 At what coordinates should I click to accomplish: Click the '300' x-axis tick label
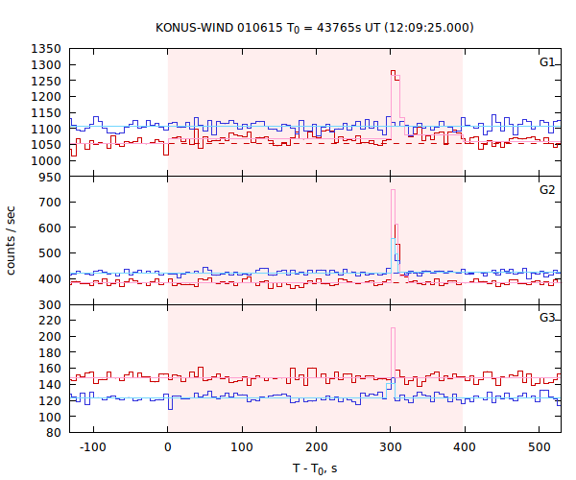pyautogui.click(x=391, y=447)
